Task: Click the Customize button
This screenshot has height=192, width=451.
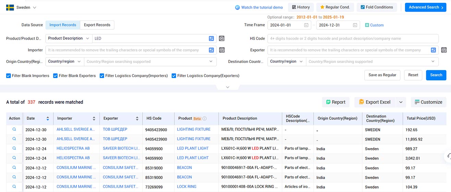Action: pos(428,102)
